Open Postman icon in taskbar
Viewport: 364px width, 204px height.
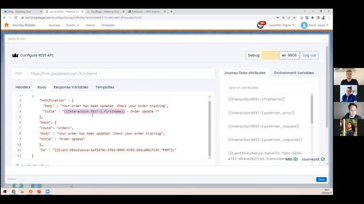tap(31, 192)
